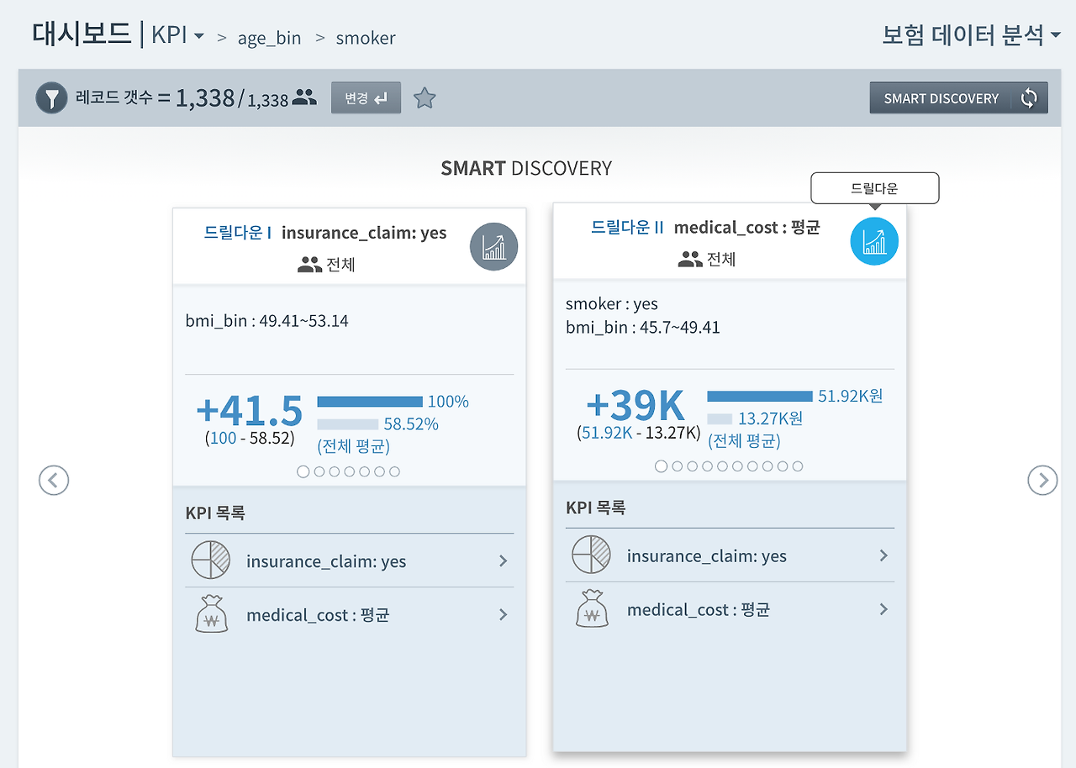The width and height of the screenshot is (1076, 768).
Task: Click the 레코드 갯수 label
Action: [115, 98]
